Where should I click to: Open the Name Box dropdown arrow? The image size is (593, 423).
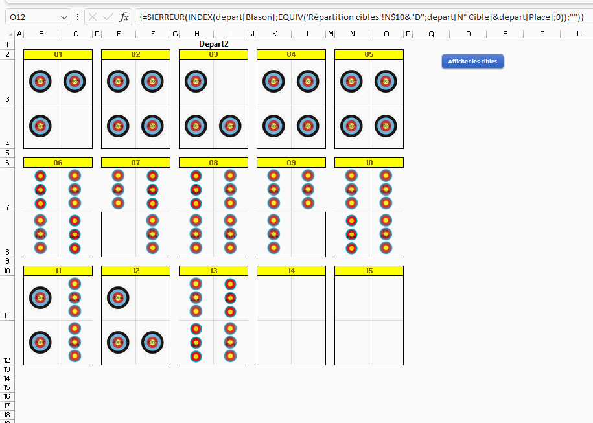coord(64,17)
